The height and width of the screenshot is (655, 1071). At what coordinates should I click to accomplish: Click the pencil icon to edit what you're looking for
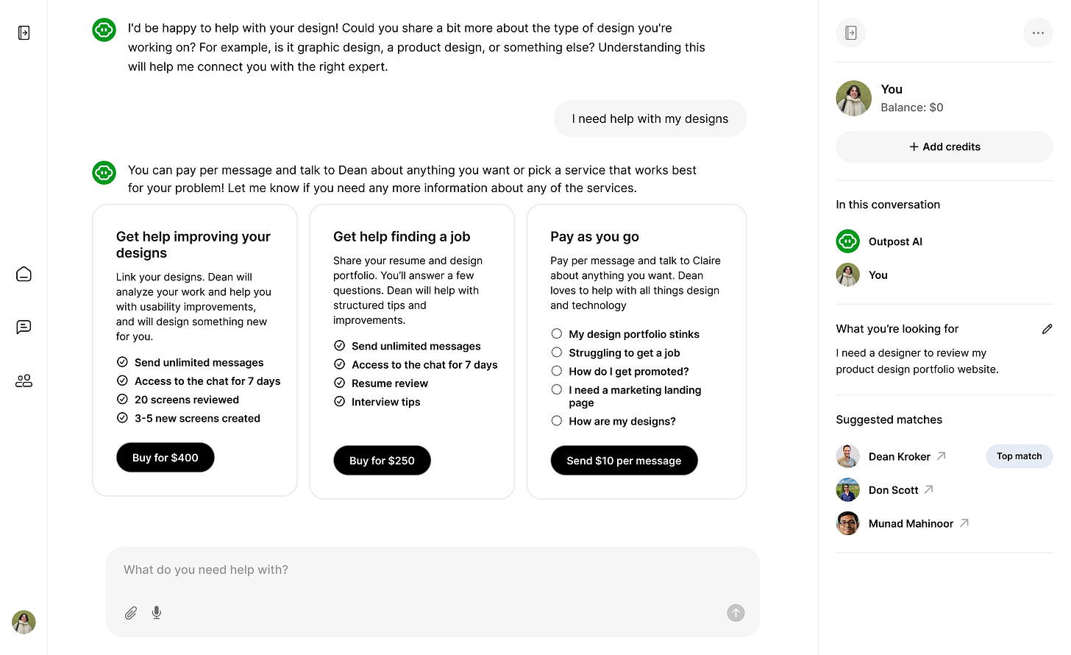(1047, 329)
